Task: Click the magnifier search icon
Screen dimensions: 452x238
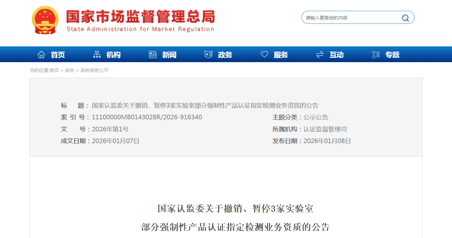Action: 405,18
